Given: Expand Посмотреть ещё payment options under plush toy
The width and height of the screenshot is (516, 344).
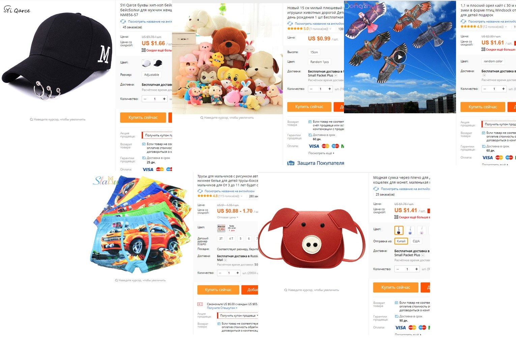Looking at the screenshot, I should [321, 153].
